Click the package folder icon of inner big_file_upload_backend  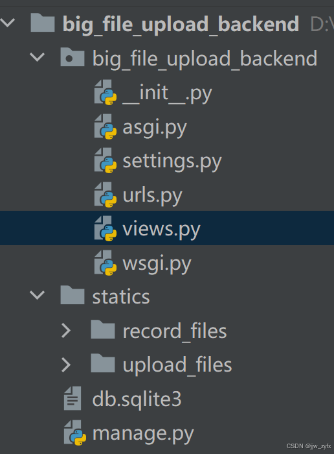point(72,57)
